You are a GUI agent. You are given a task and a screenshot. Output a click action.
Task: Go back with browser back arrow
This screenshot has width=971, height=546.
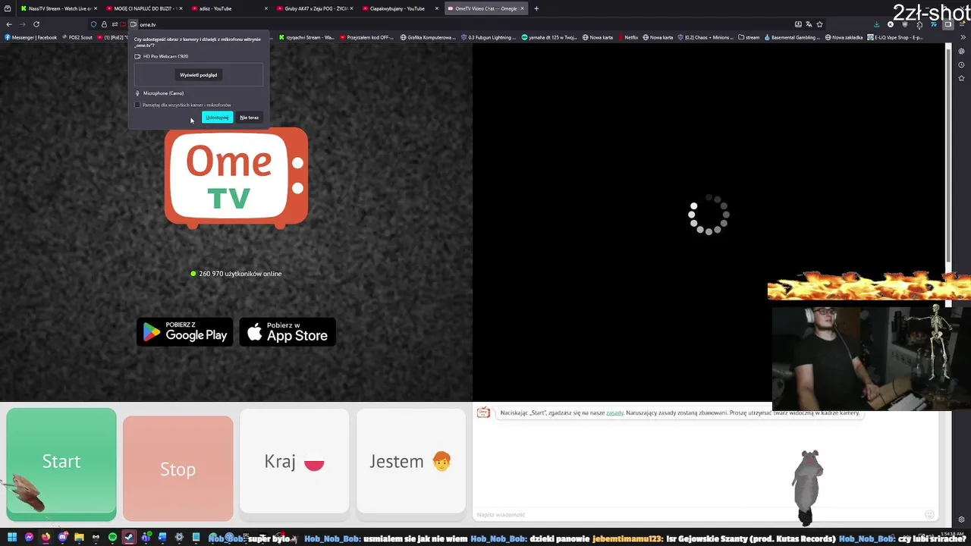click(9, 24)
